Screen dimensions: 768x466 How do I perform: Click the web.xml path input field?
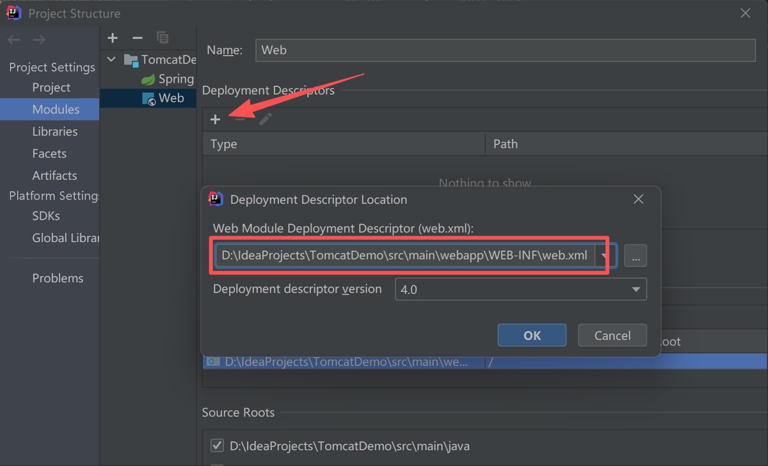point(404,256)
